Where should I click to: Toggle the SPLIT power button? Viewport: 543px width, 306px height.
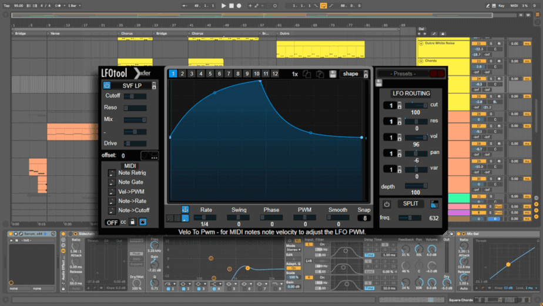click(x=387, y=204)
